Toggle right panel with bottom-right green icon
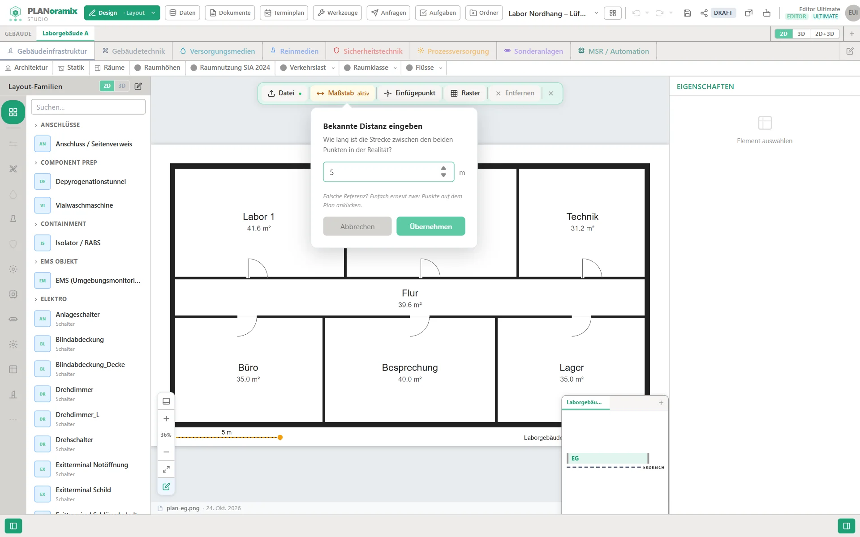860x537 pixels. (847, 526)
